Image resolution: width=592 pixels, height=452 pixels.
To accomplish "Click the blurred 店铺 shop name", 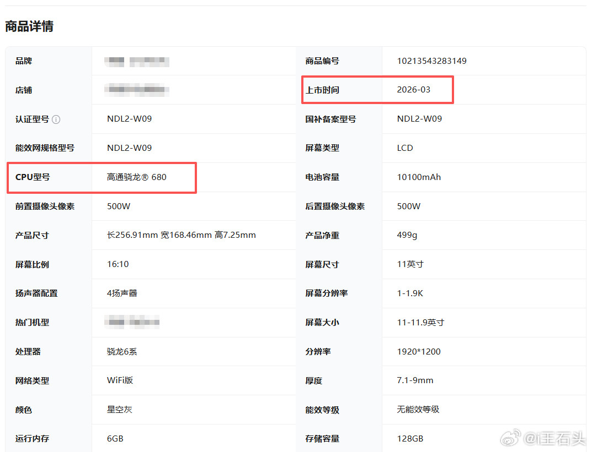I will tap(137, 90).
